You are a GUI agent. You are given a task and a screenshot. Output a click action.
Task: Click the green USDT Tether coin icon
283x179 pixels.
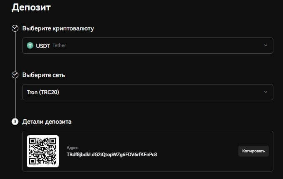[30, 45]
